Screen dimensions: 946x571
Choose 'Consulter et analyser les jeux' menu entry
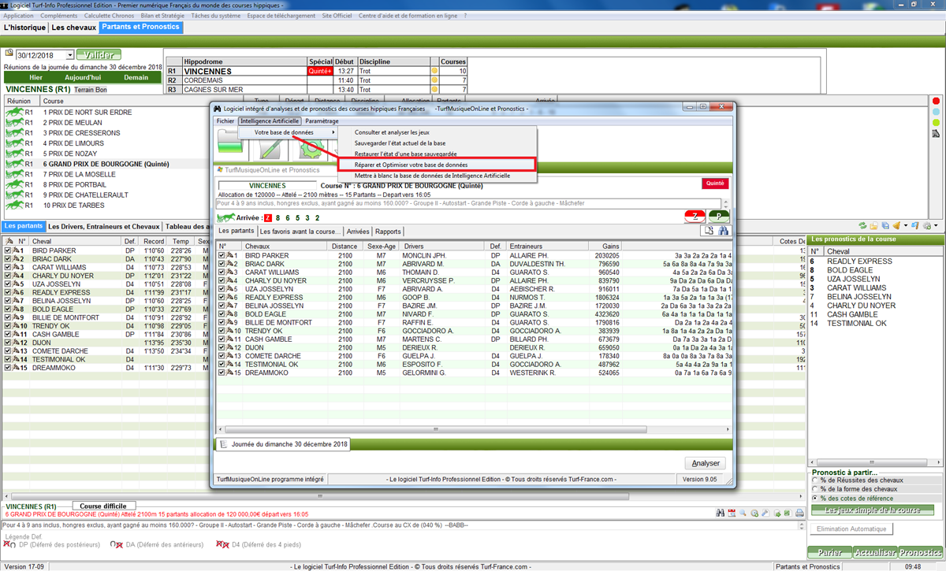coord(392,132)
